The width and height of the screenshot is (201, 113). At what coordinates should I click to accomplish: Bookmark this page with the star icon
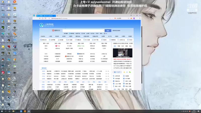pos(49,18)
